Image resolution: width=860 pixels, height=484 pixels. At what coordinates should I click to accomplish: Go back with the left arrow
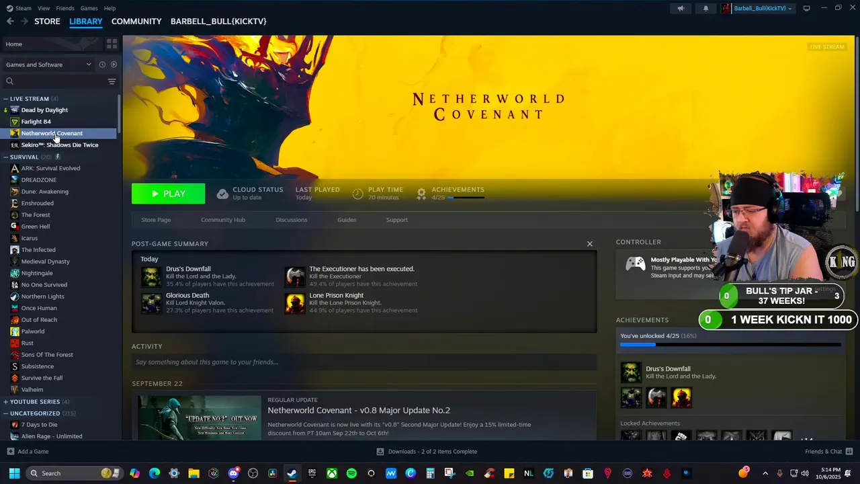[10, 22]
